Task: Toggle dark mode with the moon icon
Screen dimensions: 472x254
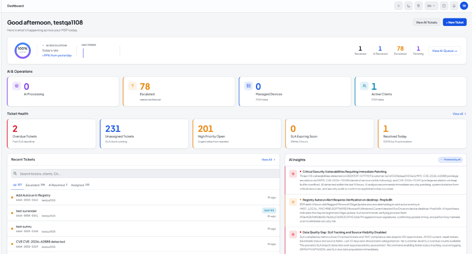Action: 409,6
